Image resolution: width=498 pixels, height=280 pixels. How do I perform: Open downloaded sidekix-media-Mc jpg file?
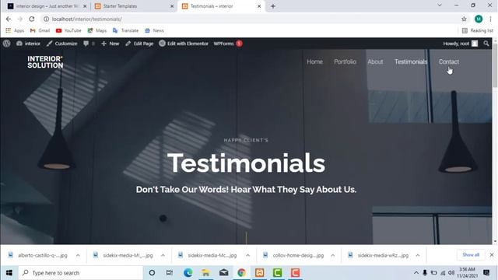[209, 255]
